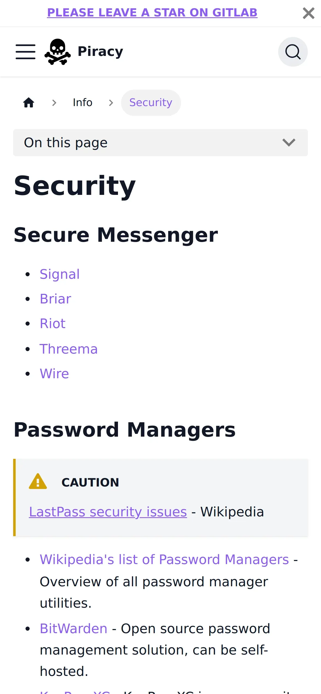Viewport: 321px width, 694px height.
Task: Open the Signal messenger link
Action: tap(60, 274)
